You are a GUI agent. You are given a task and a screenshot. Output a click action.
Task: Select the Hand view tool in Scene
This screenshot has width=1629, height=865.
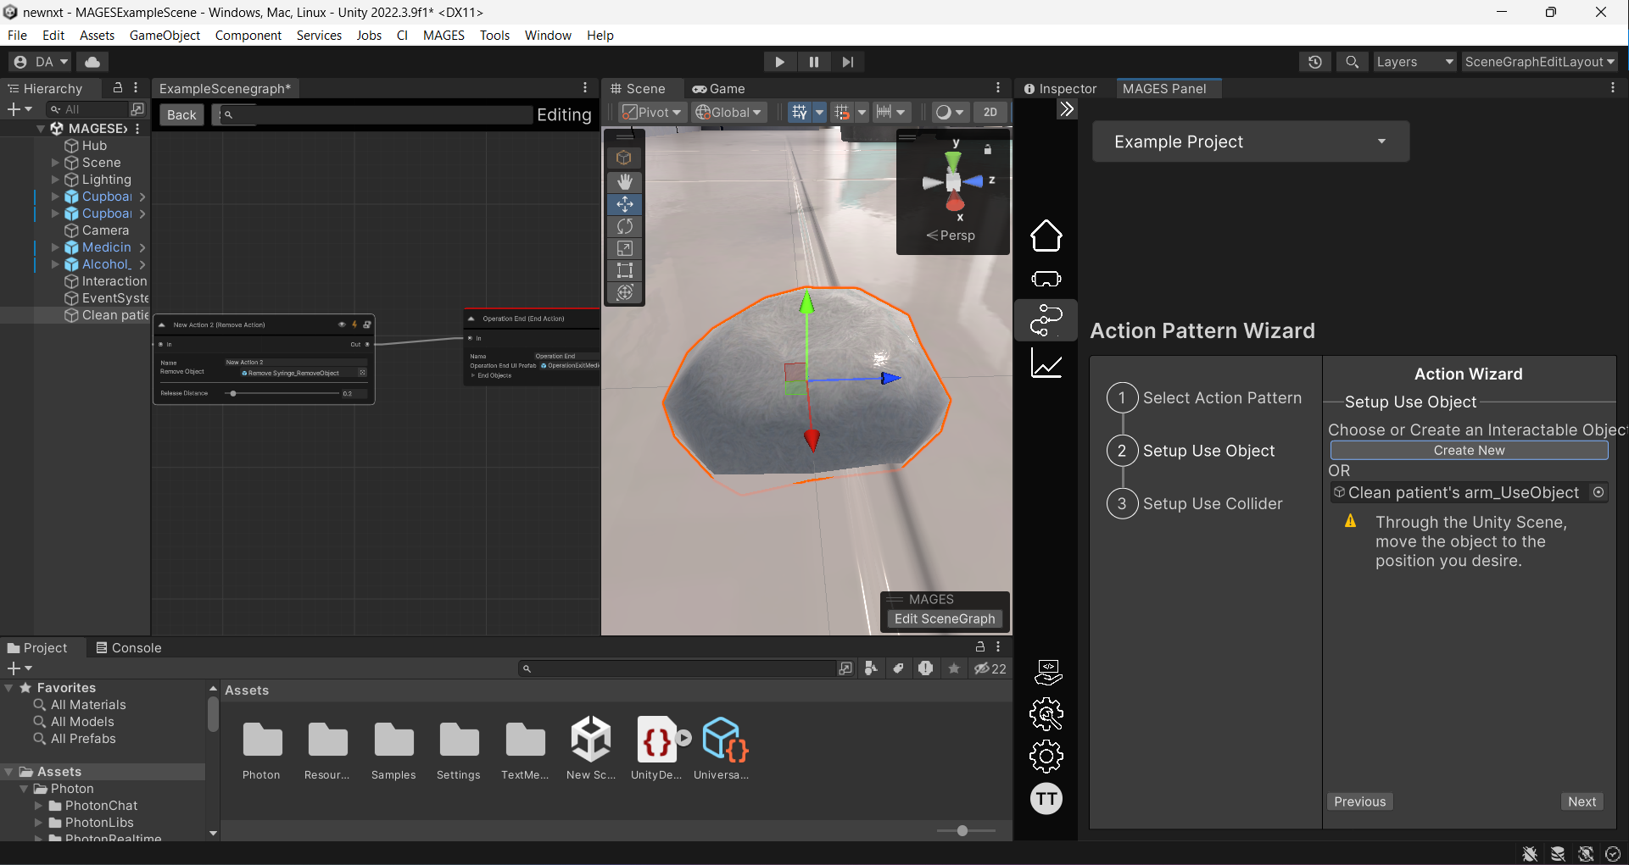coord(625,181)
